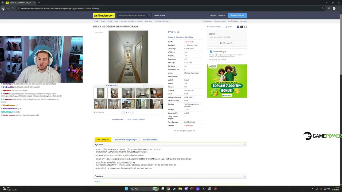Open the Windows Start menu

pyautogui.click(x=127, y=189)
